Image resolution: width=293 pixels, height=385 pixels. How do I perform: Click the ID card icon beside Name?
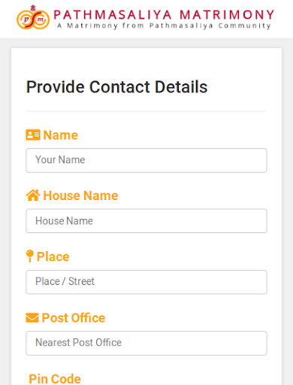click(x=33, y=135)
